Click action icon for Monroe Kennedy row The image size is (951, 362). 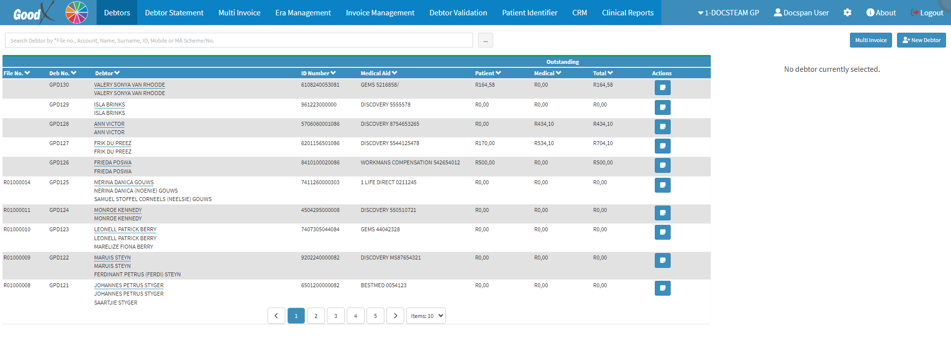pyautogui.click(x=662, y=213)
